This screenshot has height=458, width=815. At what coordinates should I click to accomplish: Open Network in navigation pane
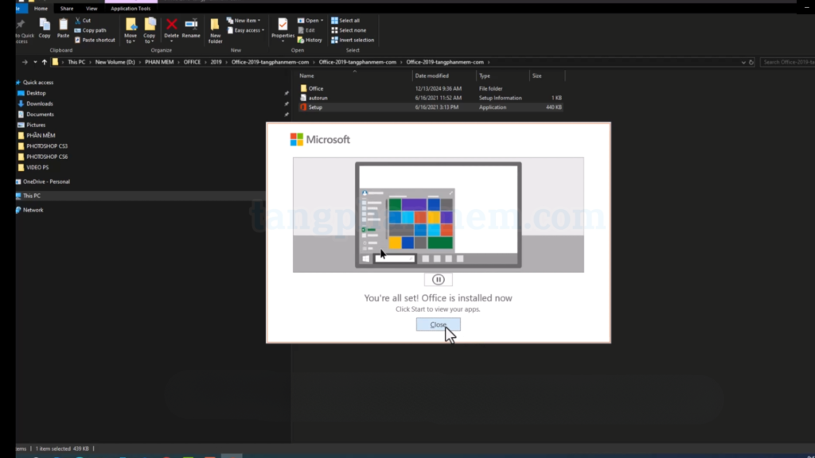click(33, 210)
